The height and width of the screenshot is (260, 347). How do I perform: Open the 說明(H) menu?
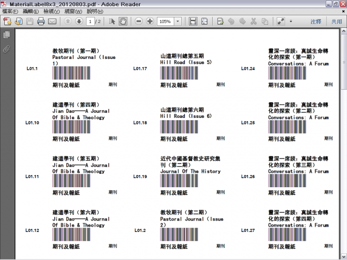click(95, 11)
